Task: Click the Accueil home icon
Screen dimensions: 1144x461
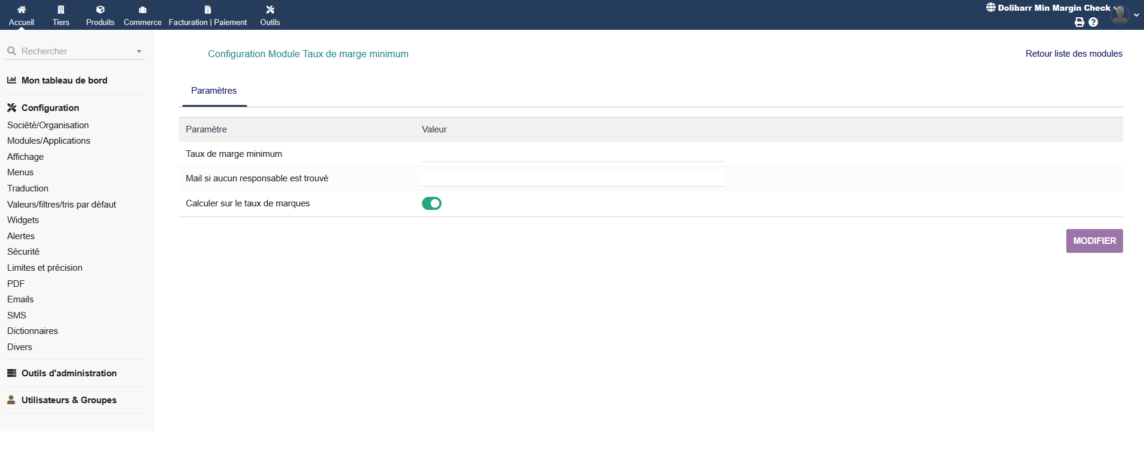Action: coord(22,10)
